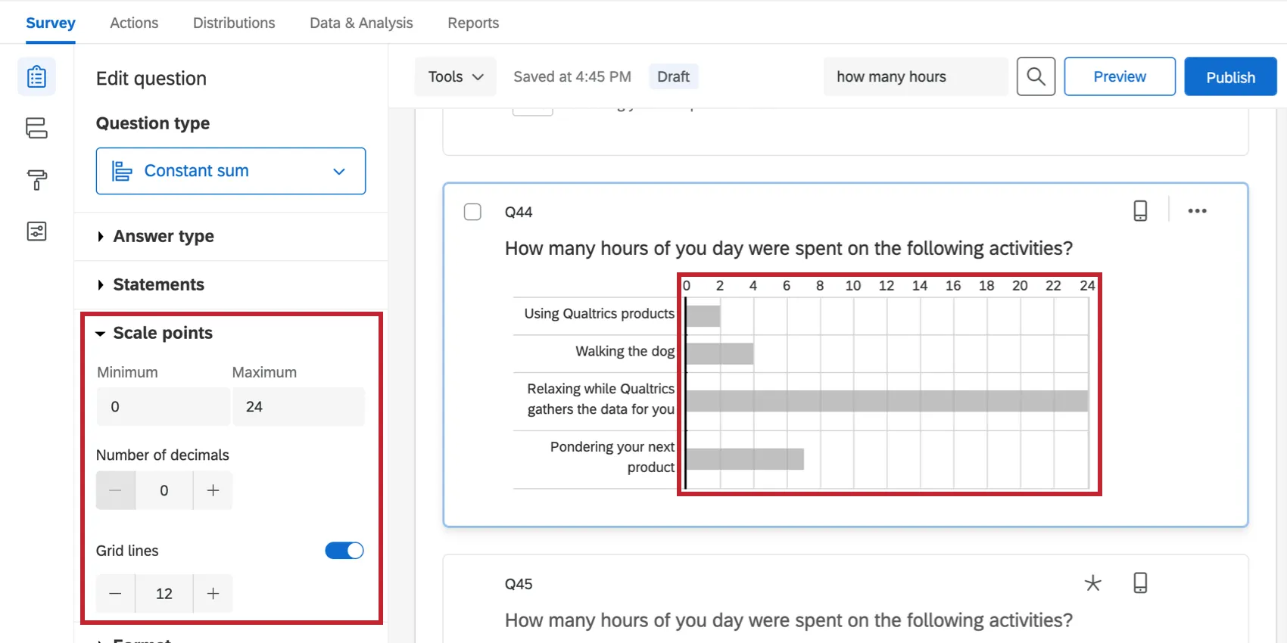Click the Publish button
The image size is (1287, 643).
[1230, 76]
